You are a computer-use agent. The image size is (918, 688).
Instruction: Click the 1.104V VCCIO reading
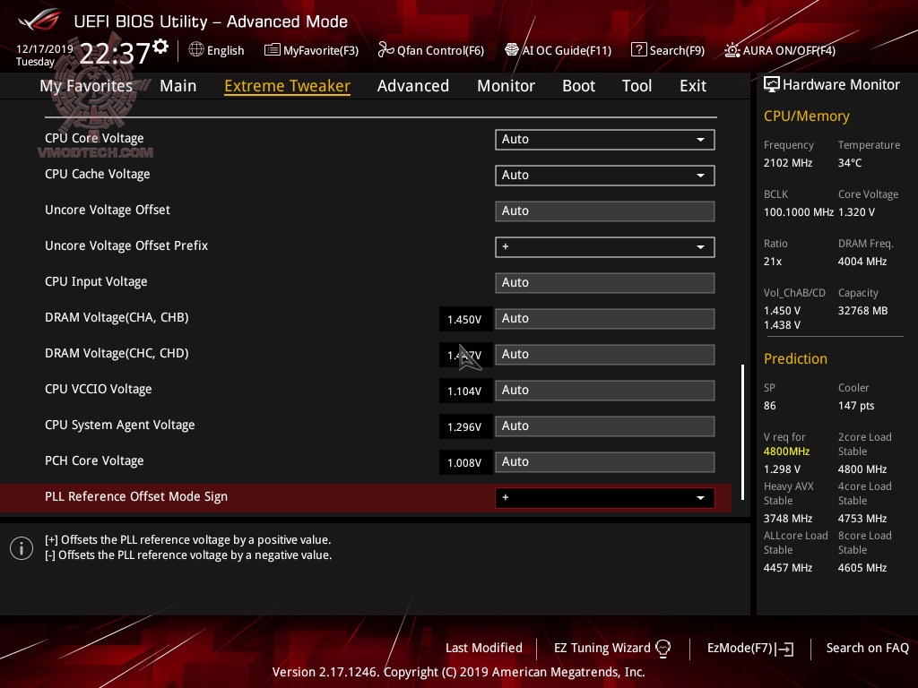464,391
